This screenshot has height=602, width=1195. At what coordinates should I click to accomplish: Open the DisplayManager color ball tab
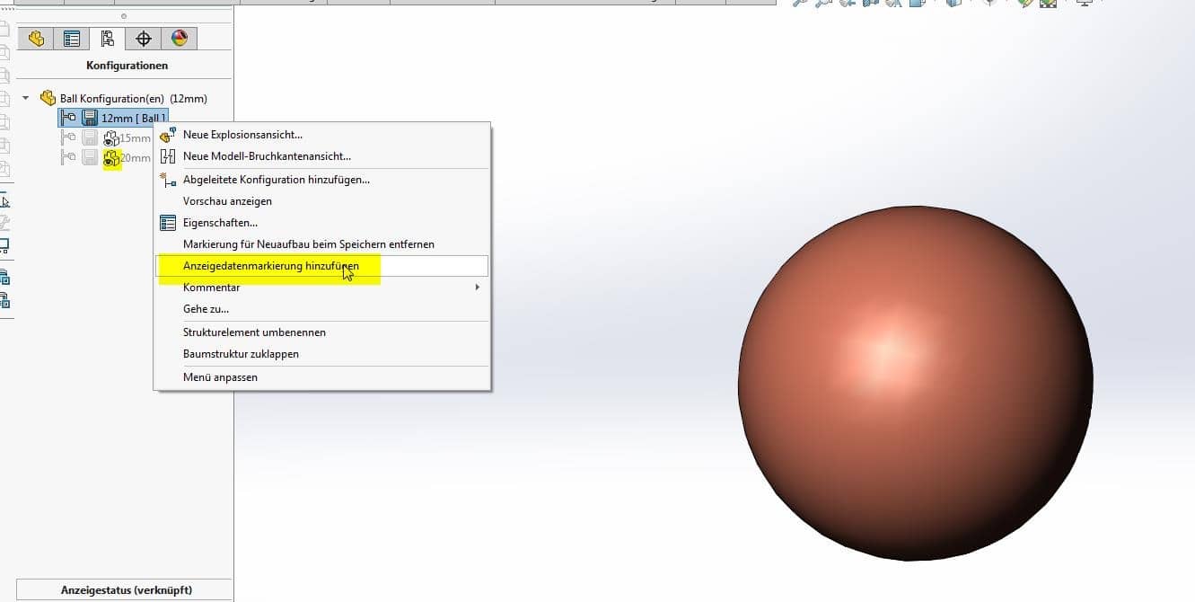[x=179, y=38]
